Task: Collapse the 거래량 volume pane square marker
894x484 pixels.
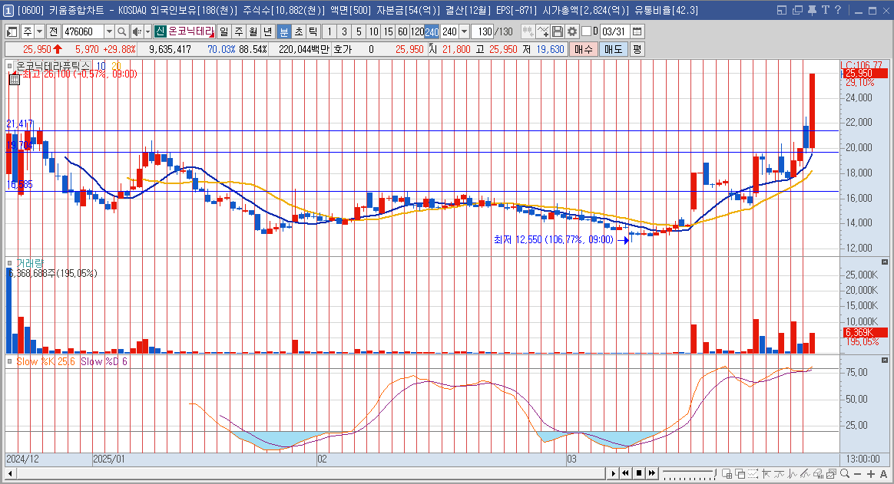Action: click(10, 262)
